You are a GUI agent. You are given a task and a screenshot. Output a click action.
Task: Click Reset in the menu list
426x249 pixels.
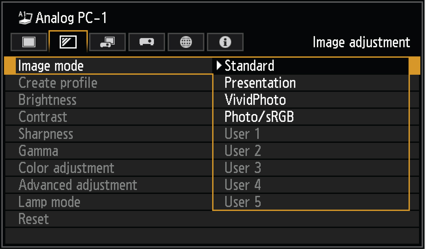point(34,219)
